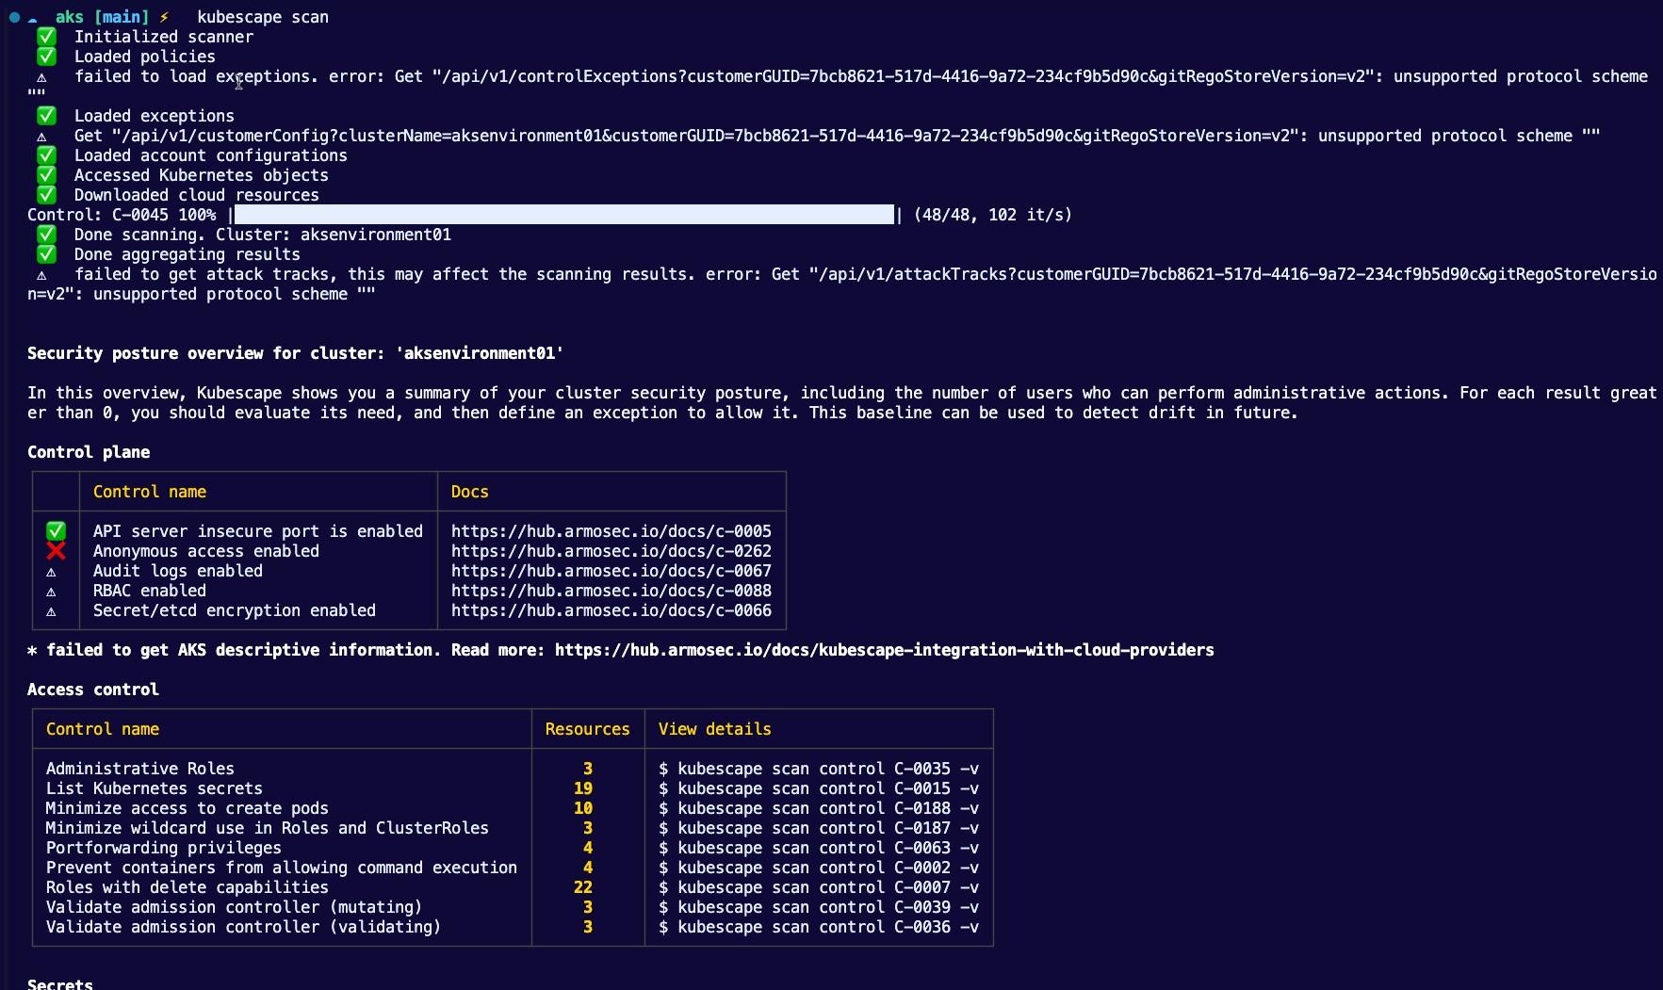1663x990 pixels.
Task: Click the command 'kubescape scan control C-0035 -v'
Action: (x=828, y=769)
